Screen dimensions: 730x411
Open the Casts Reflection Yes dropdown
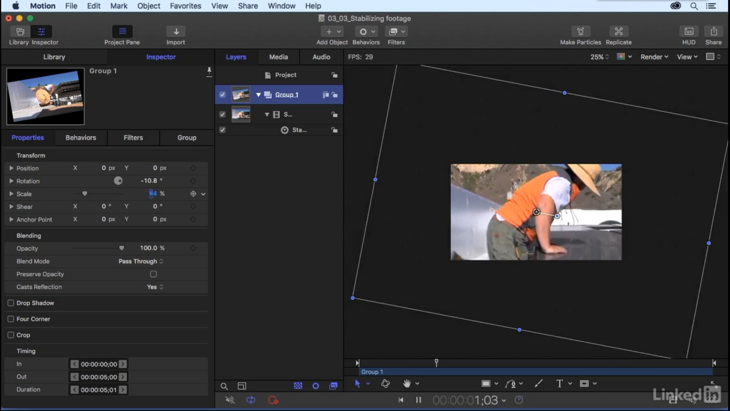click(155, 287)
